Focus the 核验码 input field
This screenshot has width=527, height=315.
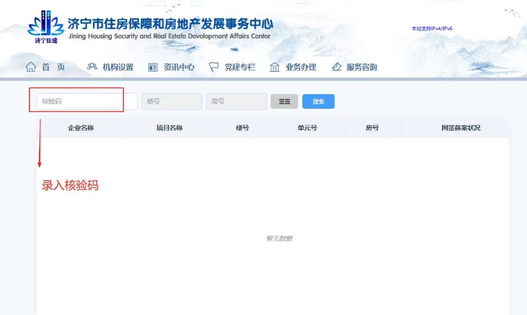coord(86,101)
